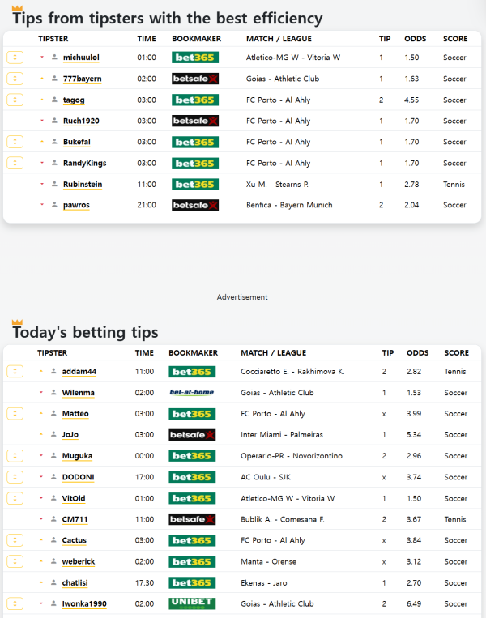
Task: Expand the tip row for Muguka
Action: [x=15, y=456]
